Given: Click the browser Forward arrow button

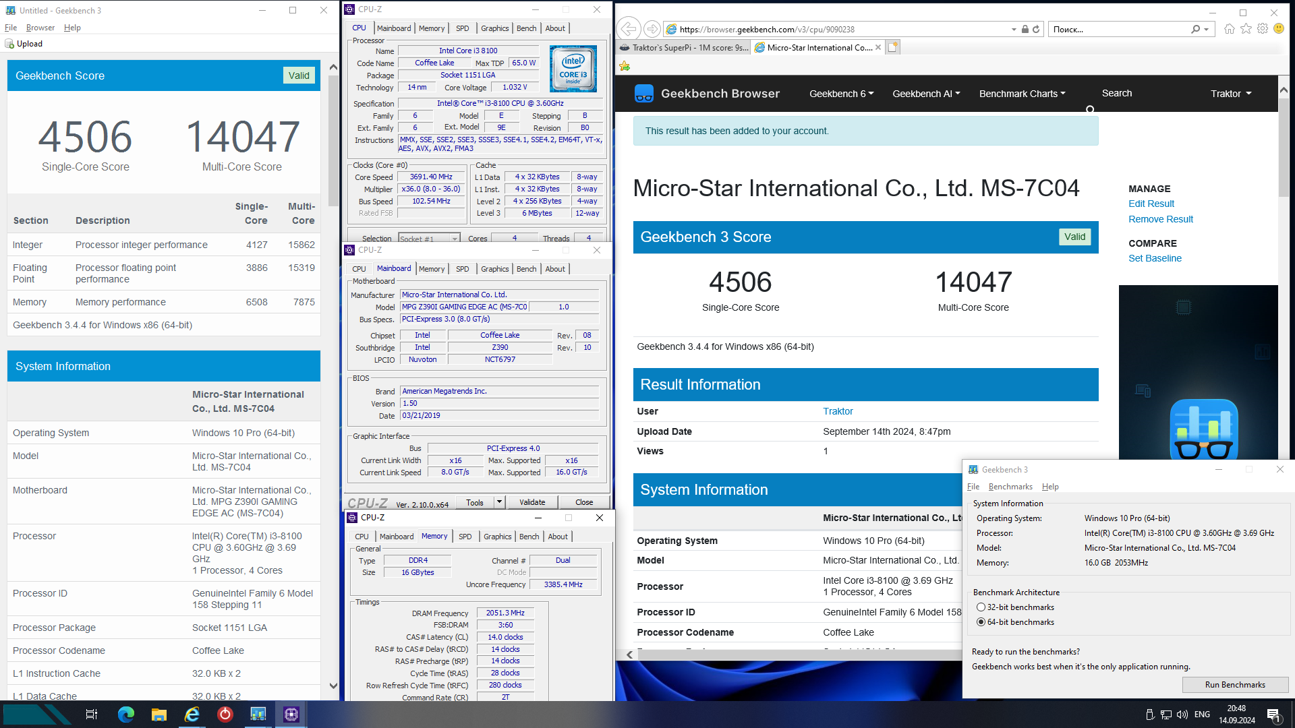Looking at the screenshot, I should tap(652, 29).
